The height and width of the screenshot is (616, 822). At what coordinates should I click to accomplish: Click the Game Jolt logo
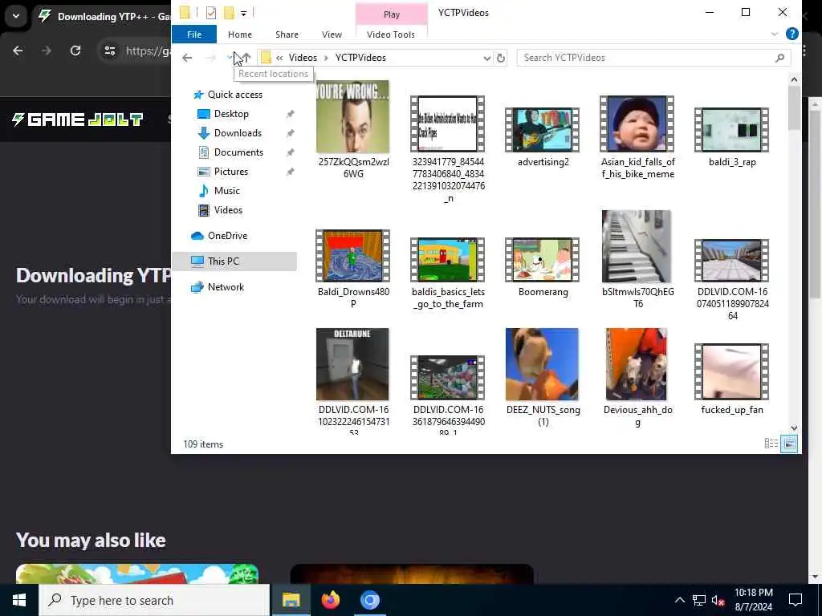[x=78, y=120]
